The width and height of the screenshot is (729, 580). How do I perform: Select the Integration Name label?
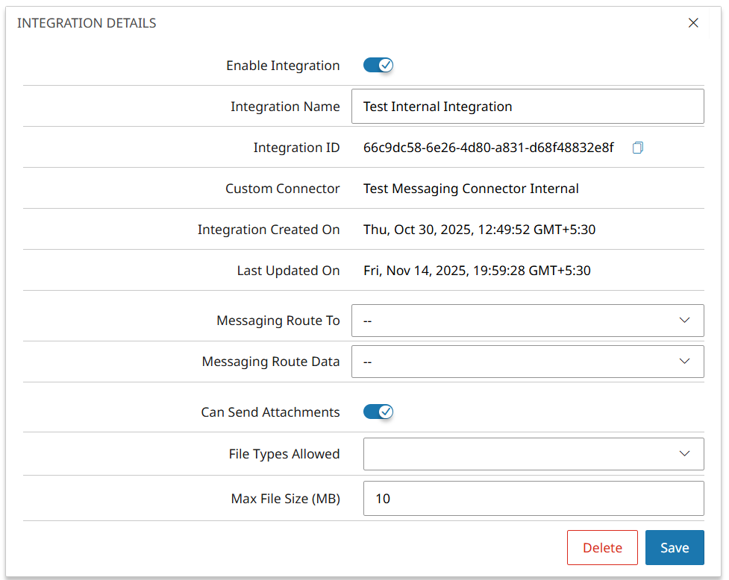[x=285, y=107]
